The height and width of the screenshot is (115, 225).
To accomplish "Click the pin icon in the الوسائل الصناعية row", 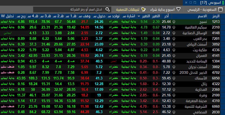I will tap(174, 33).
